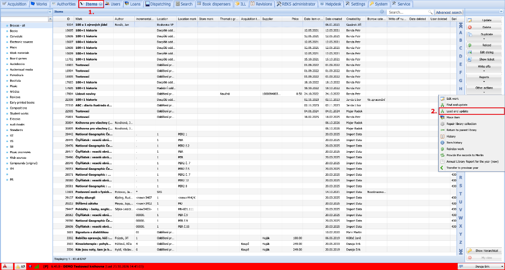Screen dimensions: 505x270
Task: Select History from the Other actions menu
Action: pyautogui.click(x=472, y=137)
